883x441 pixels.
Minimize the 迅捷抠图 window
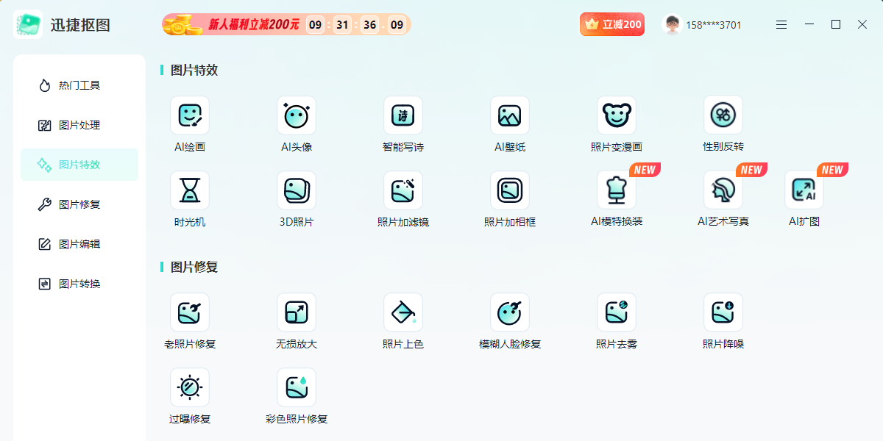[809, 25]
